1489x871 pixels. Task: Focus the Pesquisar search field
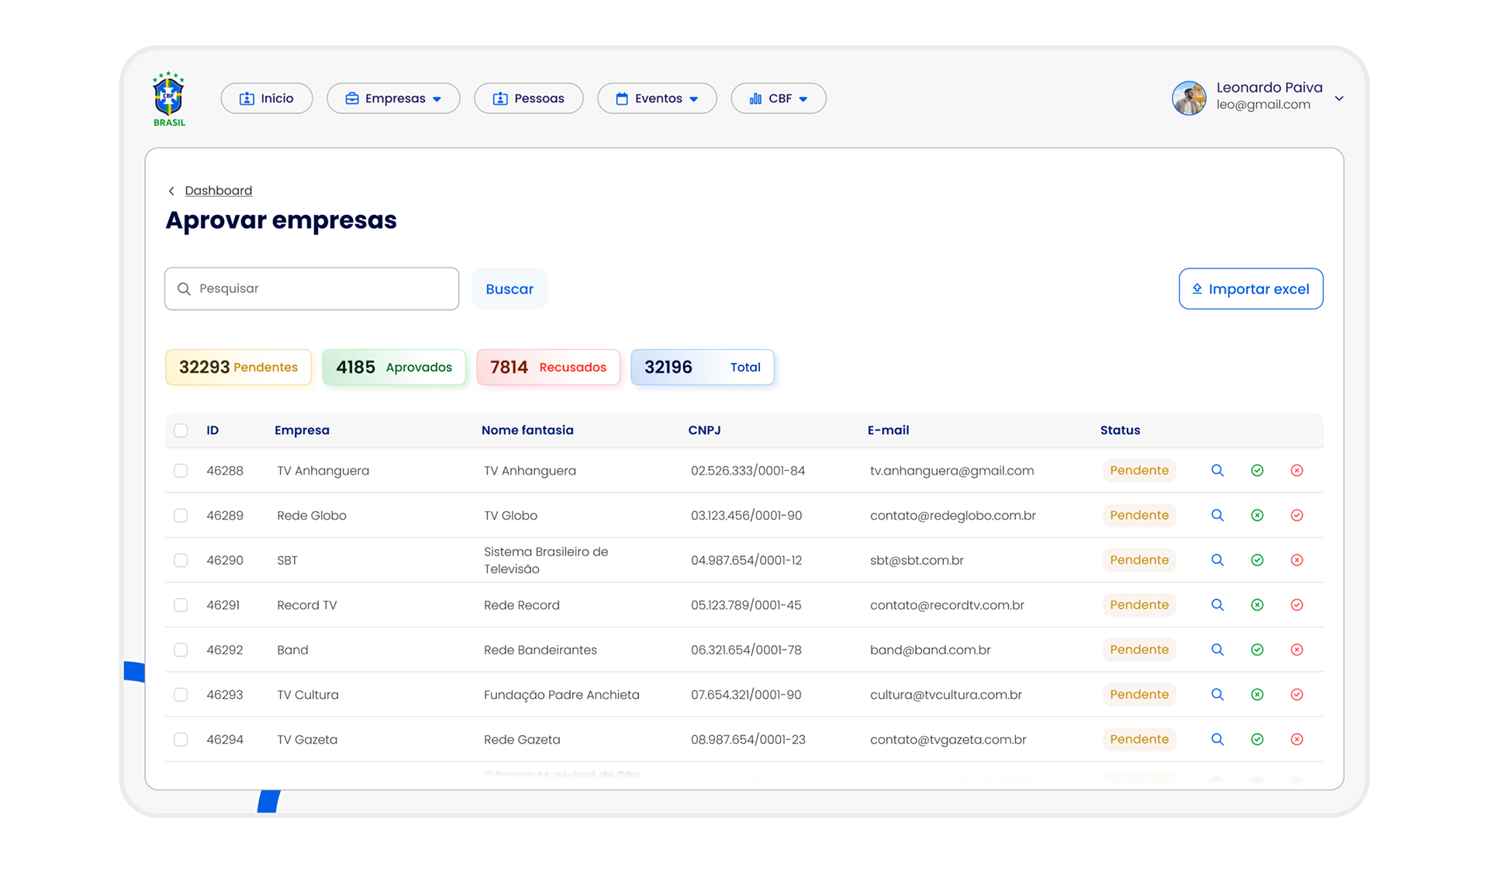(312, 289)
